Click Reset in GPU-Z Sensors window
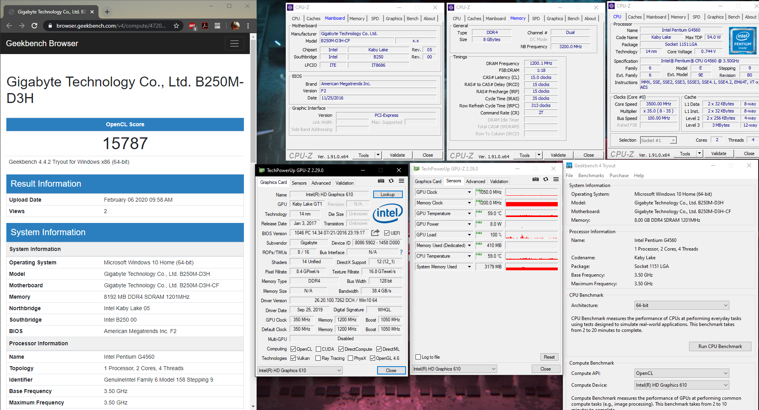Image resolution: width=759 pixels, height=410 pixels. 549,357
